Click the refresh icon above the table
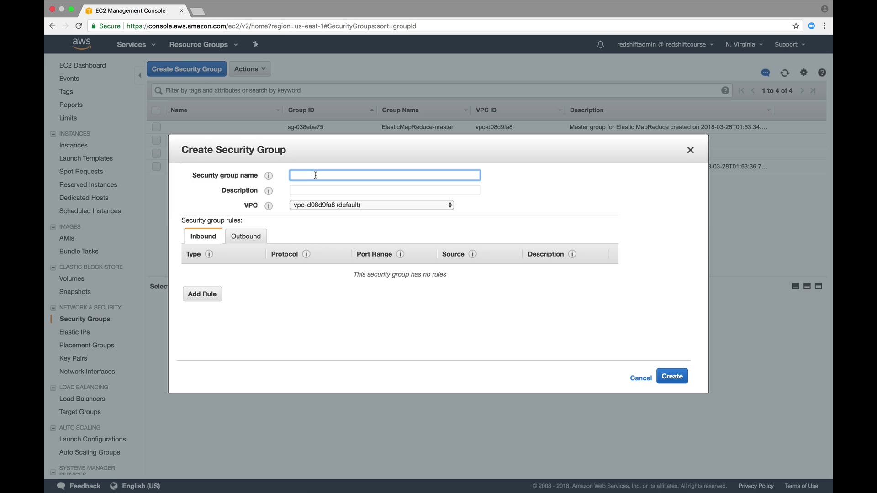The image size is (877, 493). (x=785, y=73)
